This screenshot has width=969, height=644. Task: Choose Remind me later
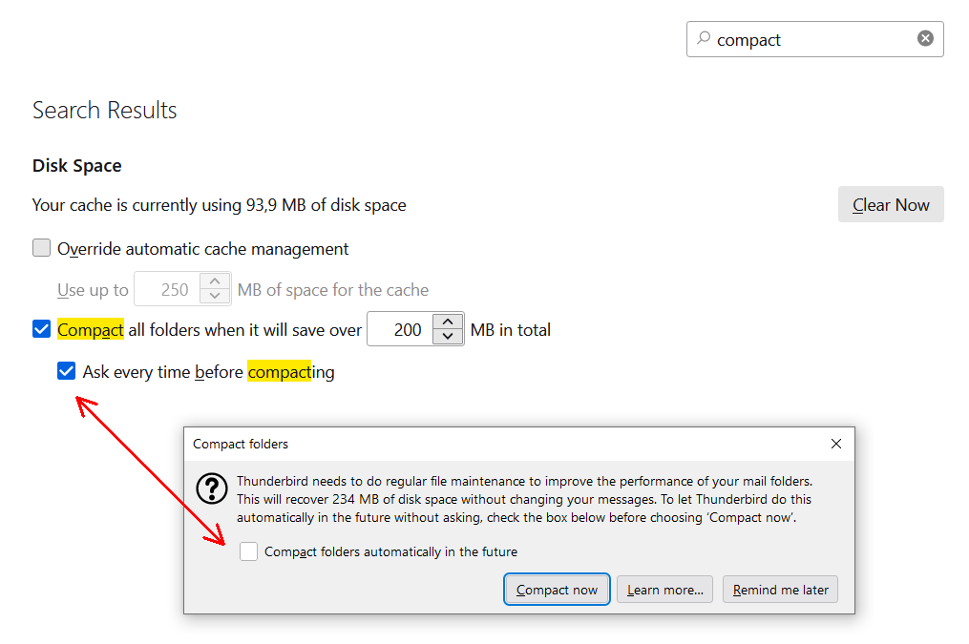click(780, 590)
